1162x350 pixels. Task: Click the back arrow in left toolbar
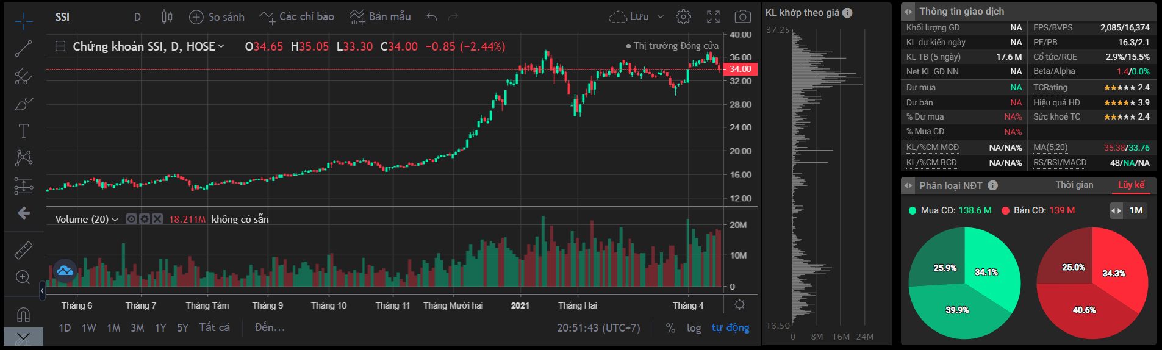[24, 213]
